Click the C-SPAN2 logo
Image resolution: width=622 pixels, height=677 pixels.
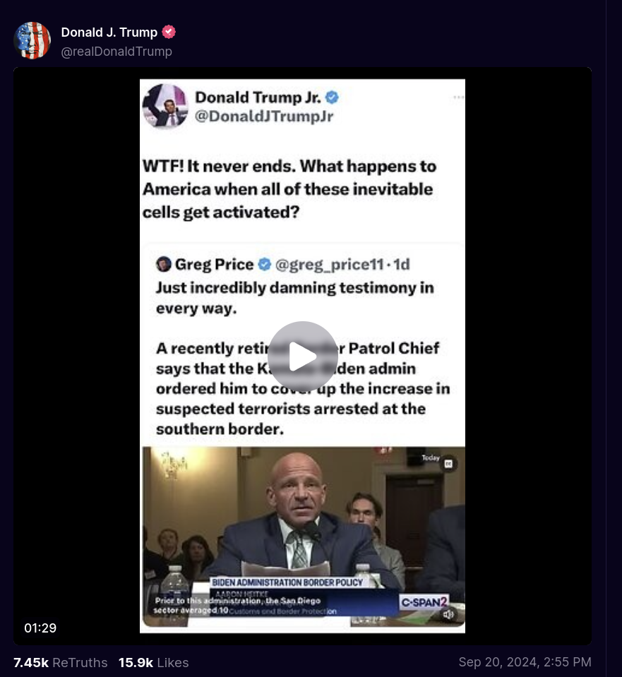pyautogui.click(x=424, y=602)
